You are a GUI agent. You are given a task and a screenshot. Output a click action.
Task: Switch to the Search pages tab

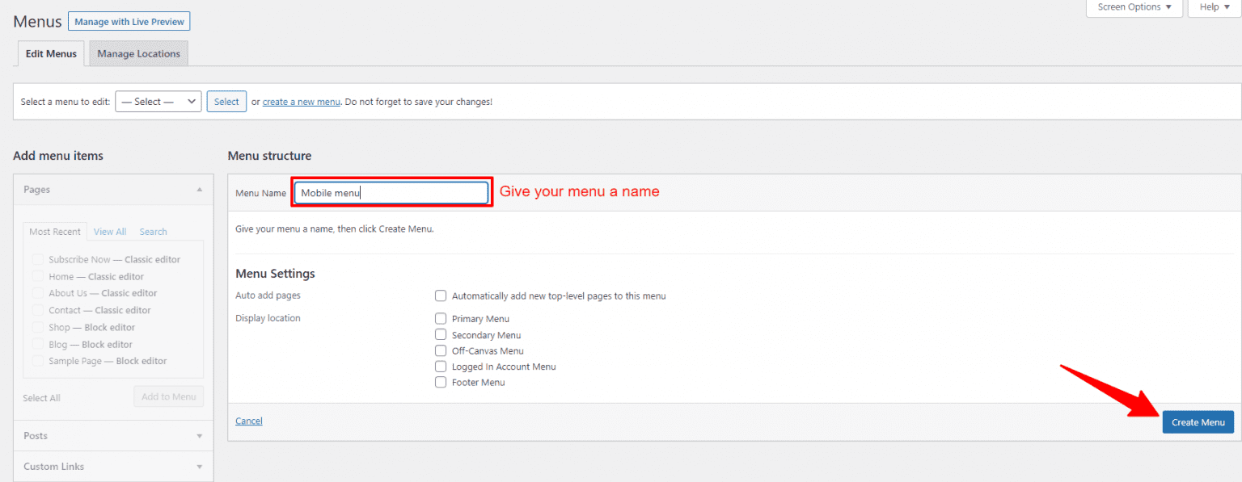click(x=153, y=232)
